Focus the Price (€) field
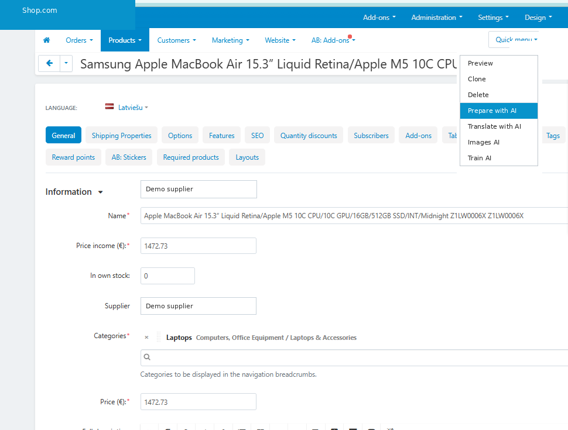Screen dimensions: 568x430 198,402
